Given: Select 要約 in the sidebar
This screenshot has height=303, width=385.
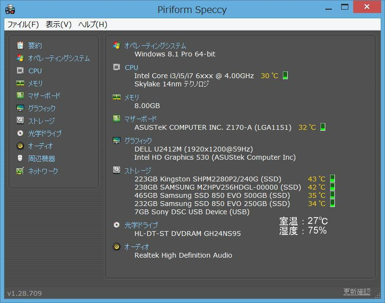Looking at the screenshot, I should (x=35, y=45).
